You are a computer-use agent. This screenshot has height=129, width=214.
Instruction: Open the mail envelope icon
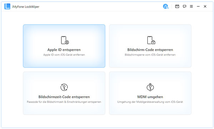pyautogui.click(x=177, y=6)
